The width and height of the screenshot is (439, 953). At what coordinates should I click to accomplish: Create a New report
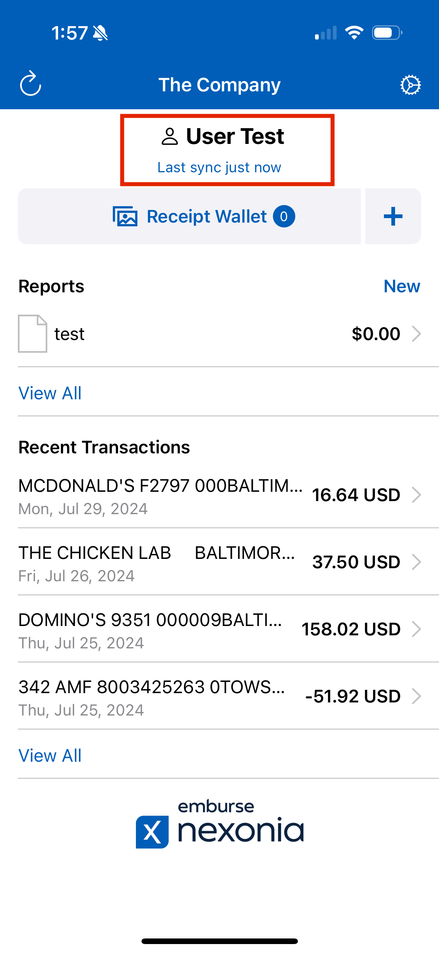coord(402,286)
